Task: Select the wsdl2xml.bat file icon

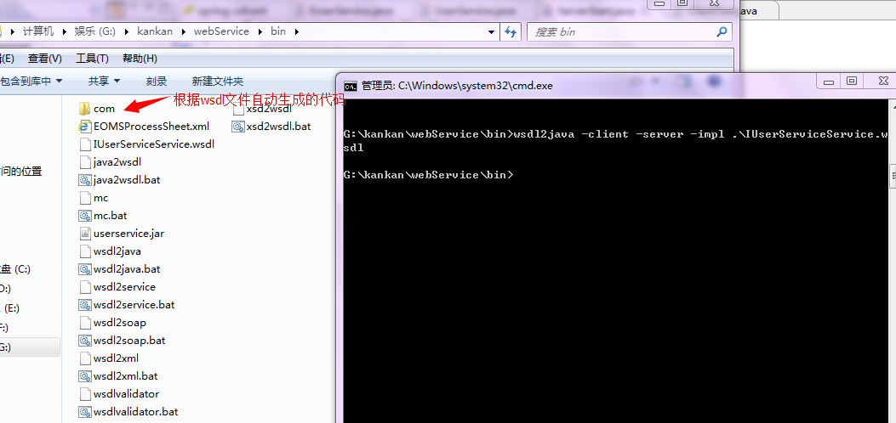Action: tap(84, 376)
